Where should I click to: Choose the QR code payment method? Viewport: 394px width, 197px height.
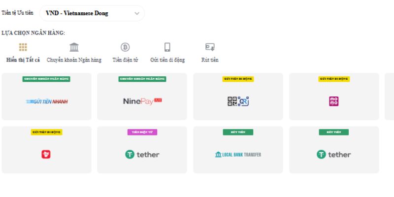point(238,97)
